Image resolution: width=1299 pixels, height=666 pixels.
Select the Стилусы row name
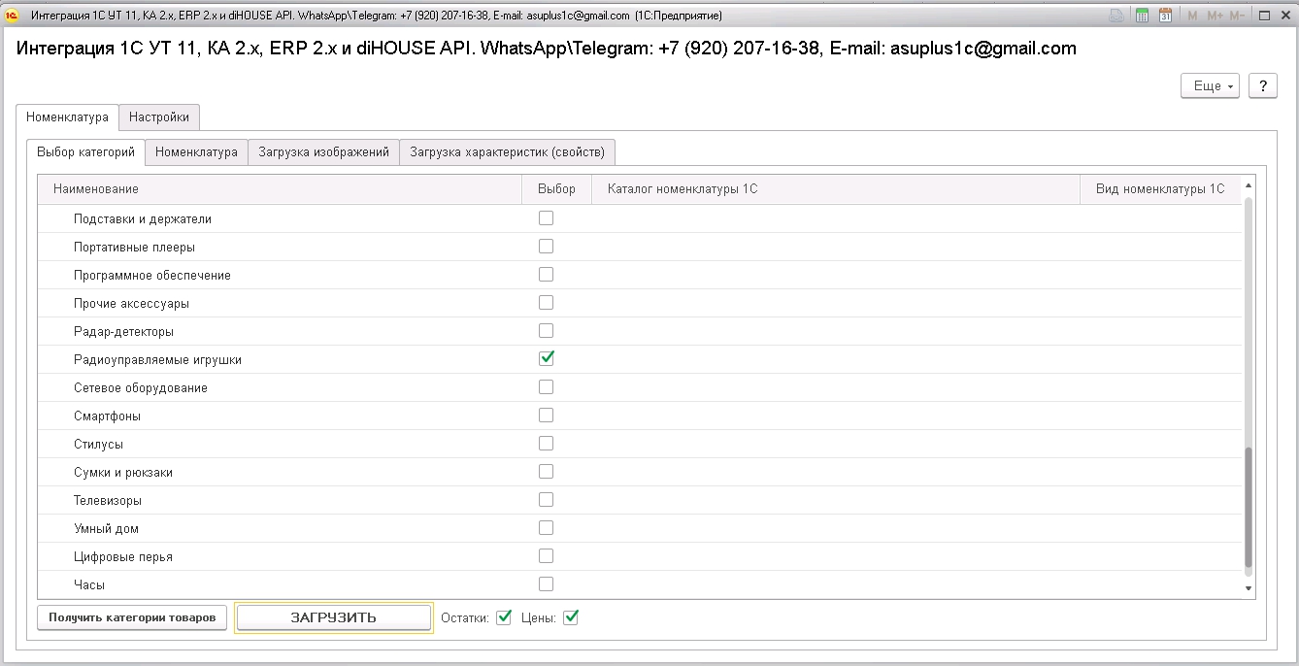coord(98,445)
